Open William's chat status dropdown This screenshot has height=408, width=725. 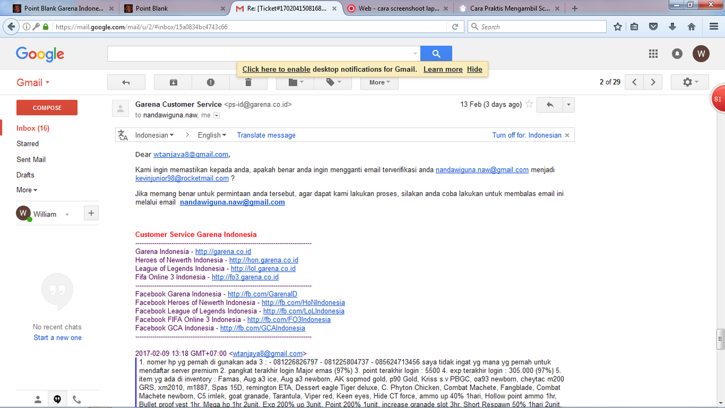67,214
